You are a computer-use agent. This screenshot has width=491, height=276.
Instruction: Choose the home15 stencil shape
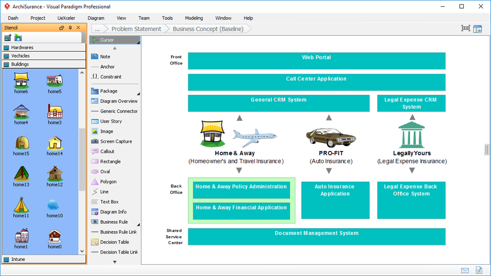pyautogui.click(x=21, y=145)
